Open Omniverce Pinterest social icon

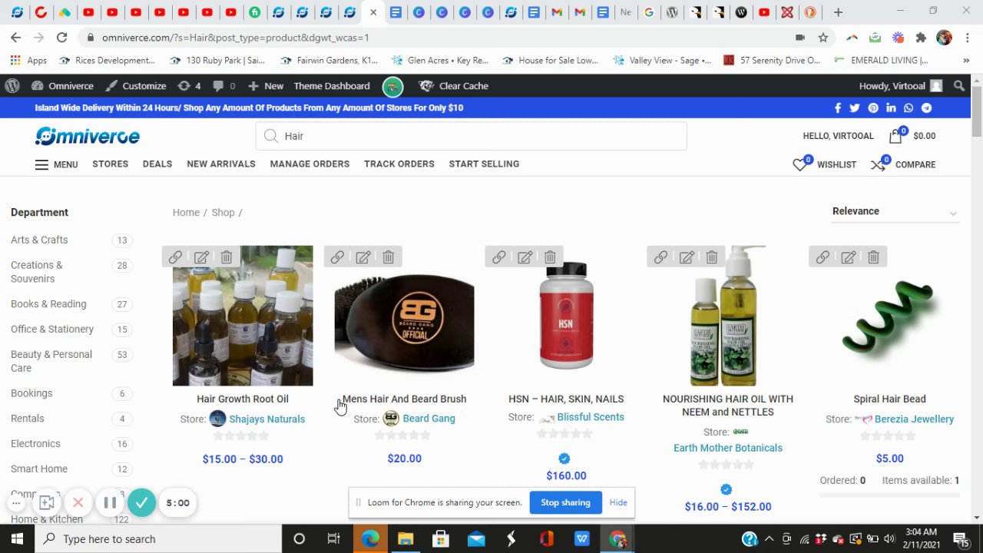click(x=873, y=108)
